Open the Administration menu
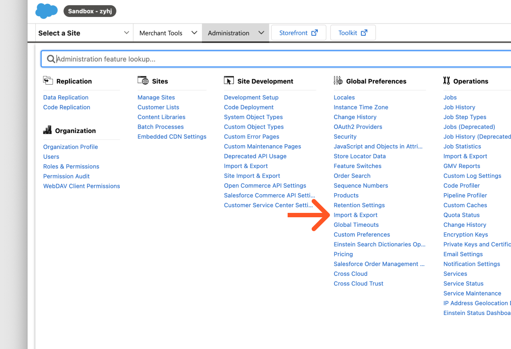Viewport: 511px width, 349px height. (x=236, y=33)
